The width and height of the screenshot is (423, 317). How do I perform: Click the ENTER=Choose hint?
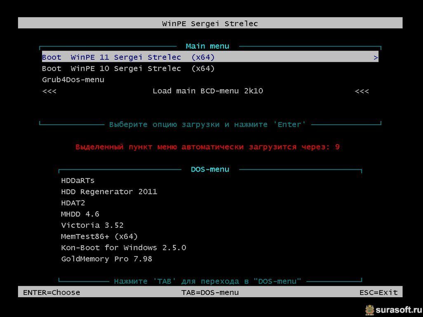[x=52, y=292]
